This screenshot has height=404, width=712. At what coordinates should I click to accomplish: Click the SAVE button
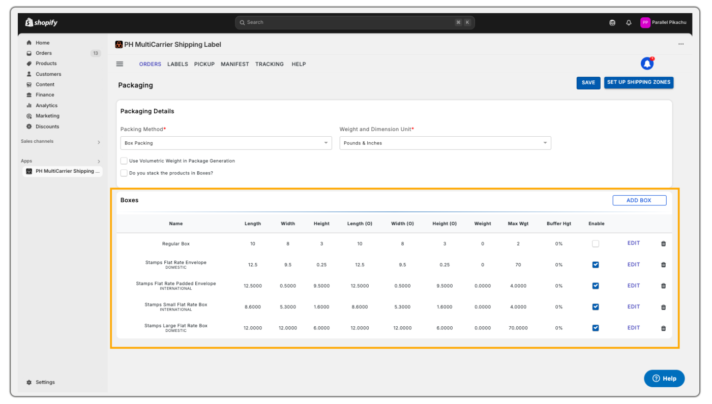click(588, 82)
